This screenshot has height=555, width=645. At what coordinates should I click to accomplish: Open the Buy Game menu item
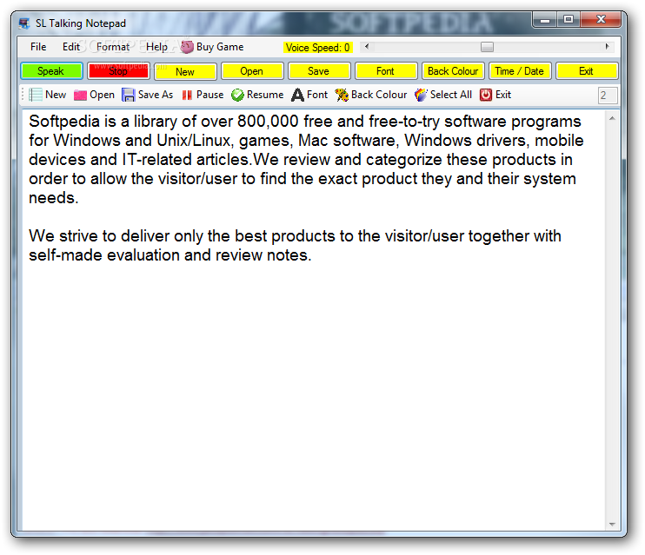pyautogui.click(x=212, y=47)
